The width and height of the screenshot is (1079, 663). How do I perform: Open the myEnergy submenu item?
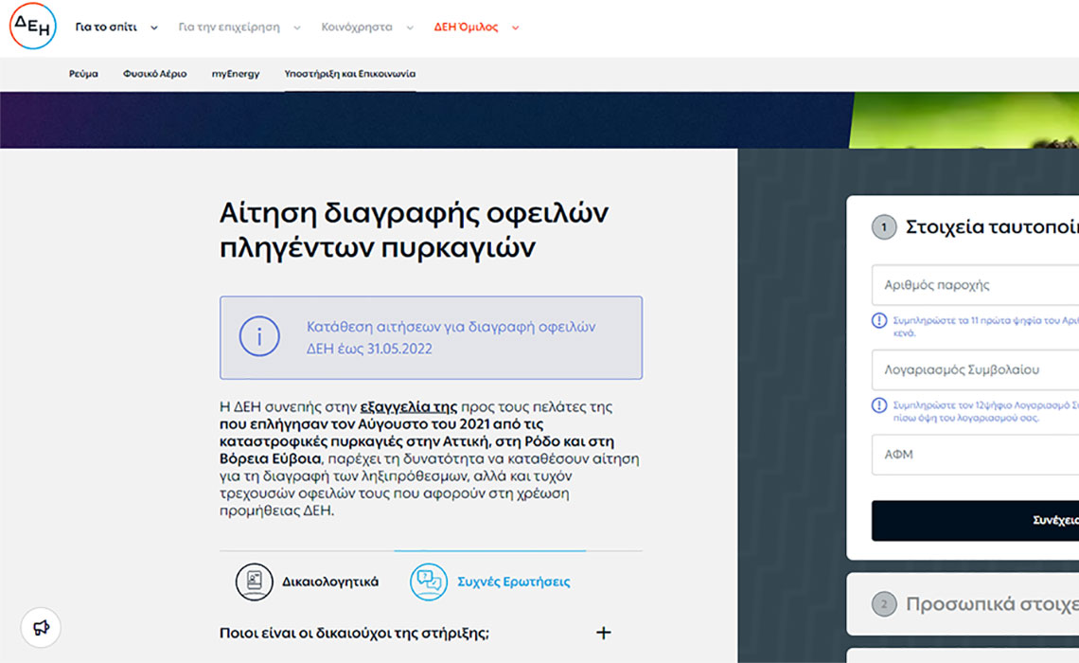(236, 74)
